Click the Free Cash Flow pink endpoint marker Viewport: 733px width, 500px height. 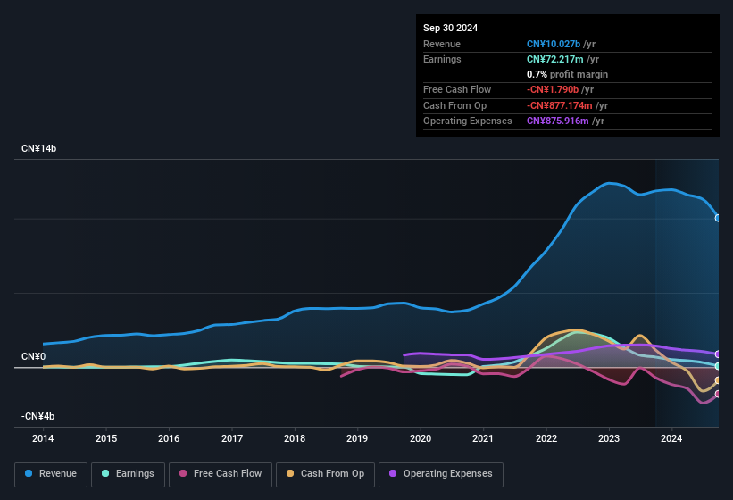tap(718, 394)
